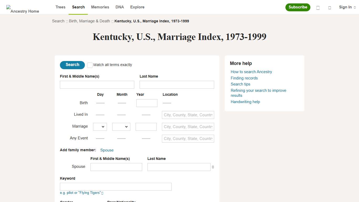Open the Marriage day dropdown
The width and height of the screenshot is (359, 202).
coord(100,127)
